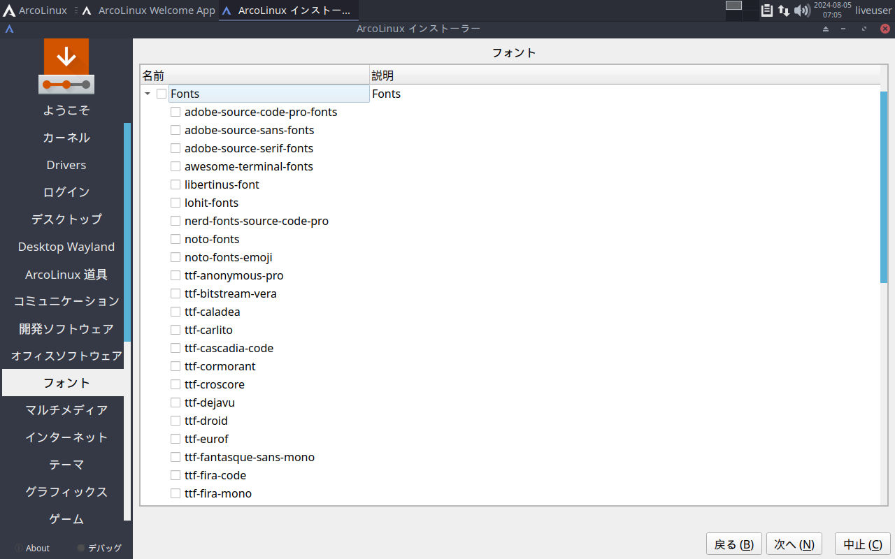Click ttf-fira-mono package name
The height and width of the screenshot is (559, 895).
pos(218,493)
